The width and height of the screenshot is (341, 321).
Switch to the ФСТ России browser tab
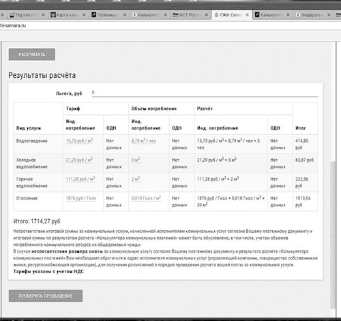tap(190, 15)
